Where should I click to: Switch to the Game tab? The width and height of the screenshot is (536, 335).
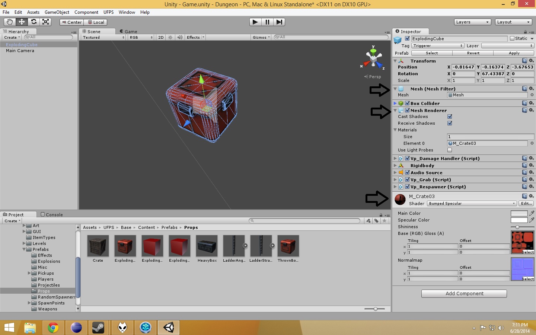coord(128,32)
